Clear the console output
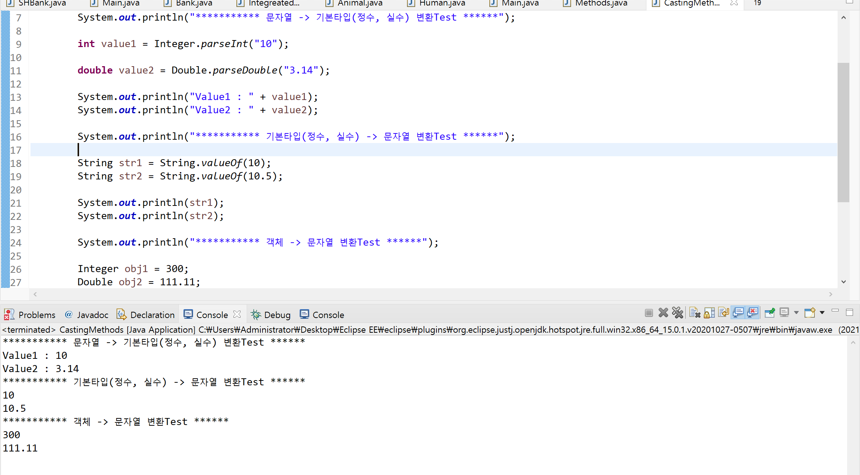The width and height of the screenshot is (860, 475). 695,313
